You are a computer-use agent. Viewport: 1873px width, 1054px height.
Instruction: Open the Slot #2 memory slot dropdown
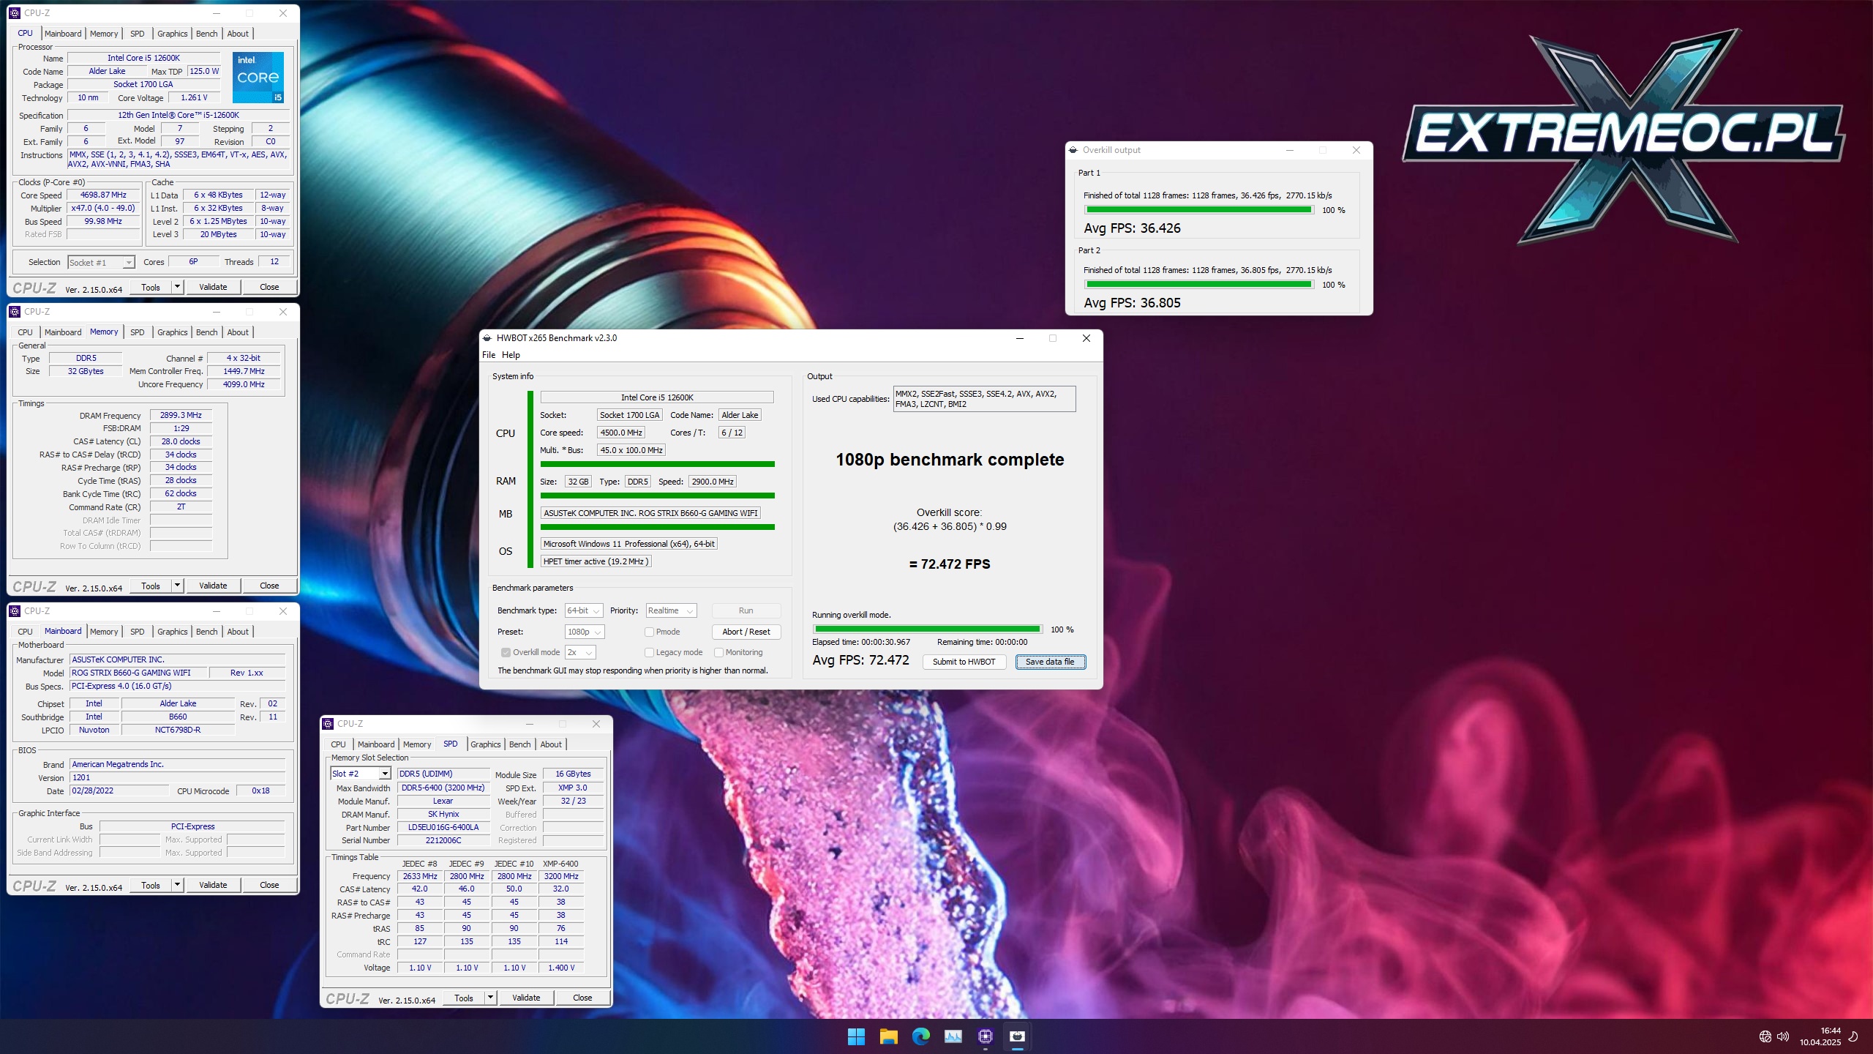[x=361, y=774]
